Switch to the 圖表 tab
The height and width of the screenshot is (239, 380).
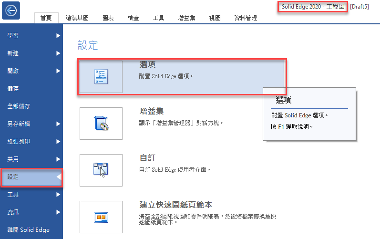[108, 18]
